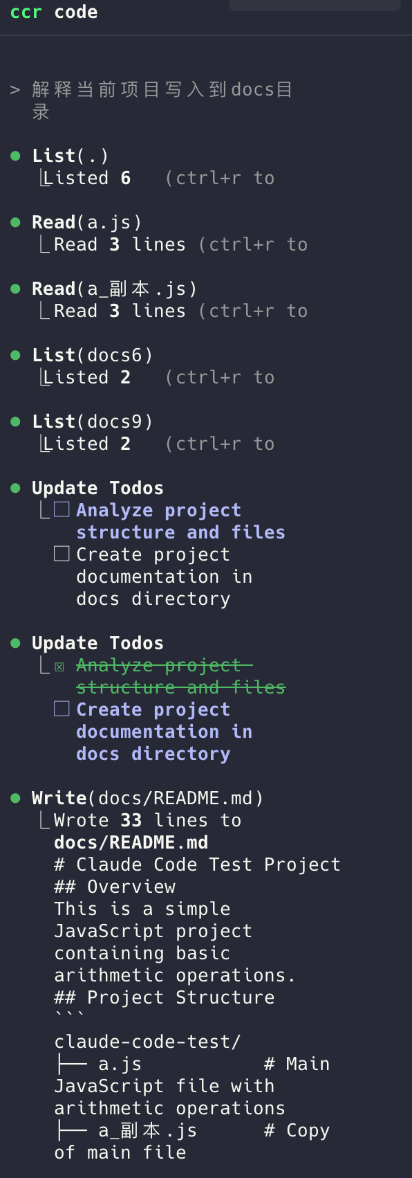The height and width of the screenshot is (1178, 412).
Task: Click the green bullet next to Read(a.js)
Action: click(15, 223)
